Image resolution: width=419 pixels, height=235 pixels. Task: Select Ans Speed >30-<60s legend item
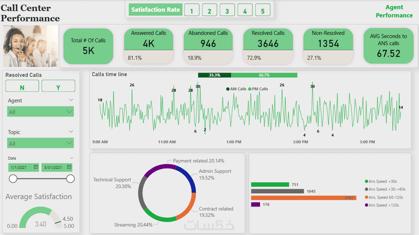(385, 189)
